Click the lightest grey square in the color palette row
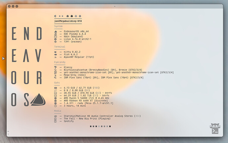 coord(99,126)
